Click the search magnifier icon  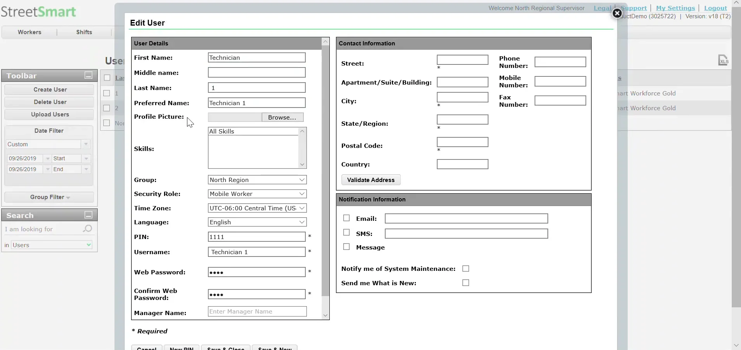(88, 229)
